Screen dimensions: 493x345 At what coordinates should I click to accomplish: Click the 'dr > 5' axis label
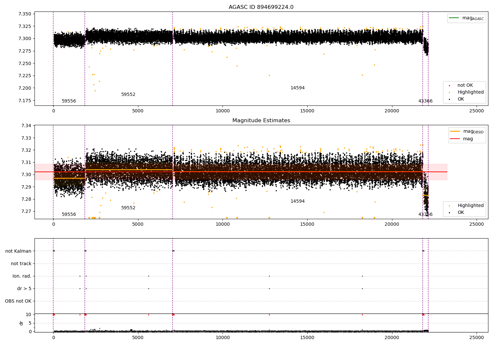(24, 289)
